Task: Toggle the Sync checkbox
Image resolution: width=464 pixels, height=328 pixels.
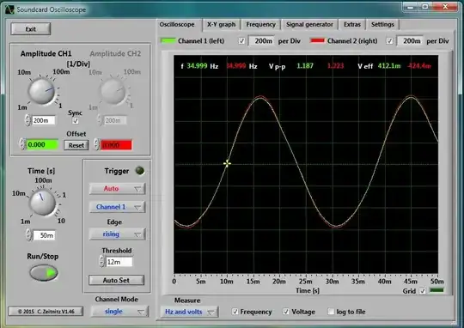Action: (76, 121)
